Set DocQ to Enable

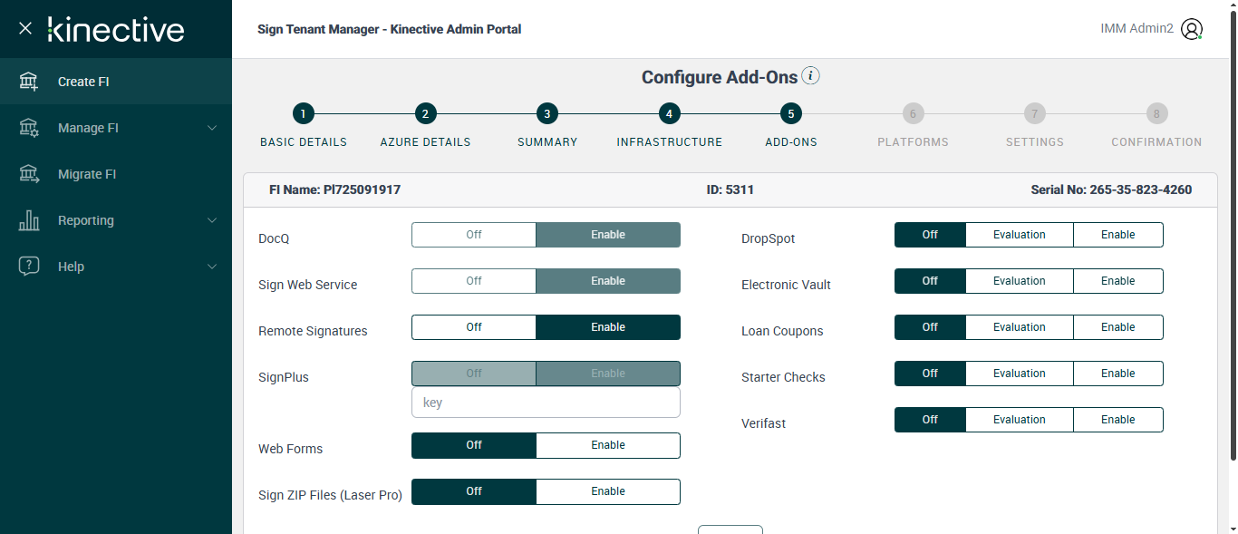[608, 235]
